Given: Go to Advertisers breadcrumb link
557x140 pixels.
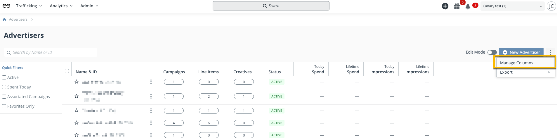Looking at the screenshot, I should pyautogui.click(x=18, y=20).
